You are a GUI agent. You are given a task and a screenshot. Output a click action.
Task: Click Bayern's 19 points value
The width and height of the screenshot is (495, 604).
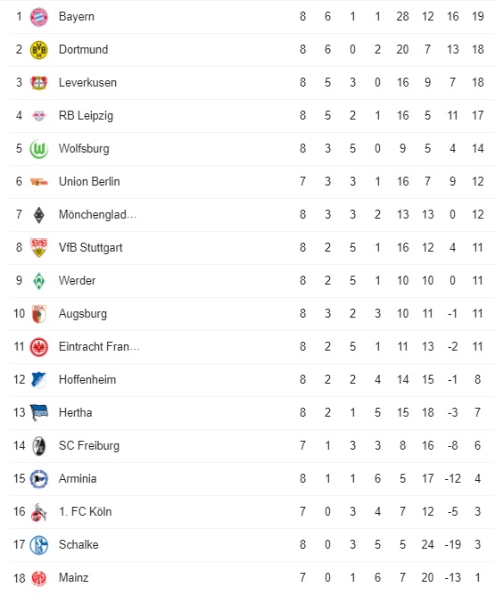(478, 17)
